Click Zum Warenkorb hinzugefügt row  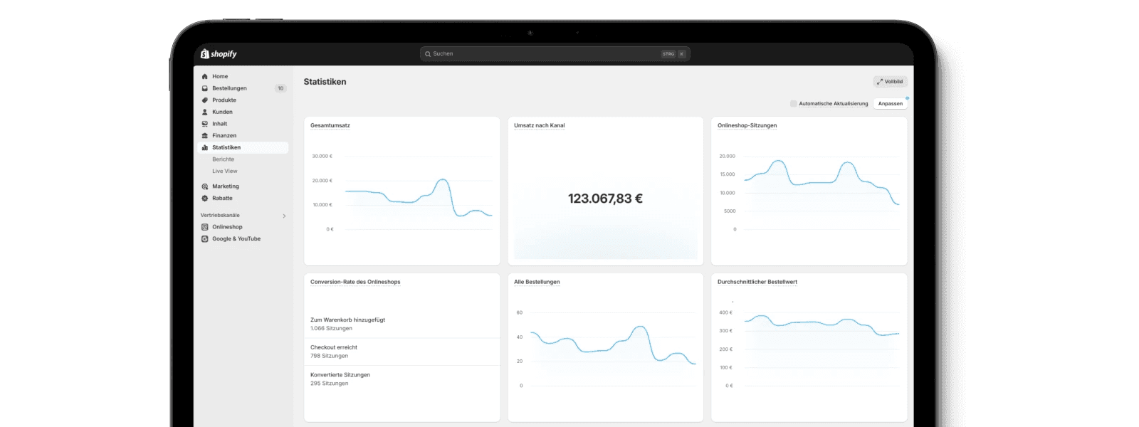401,324
